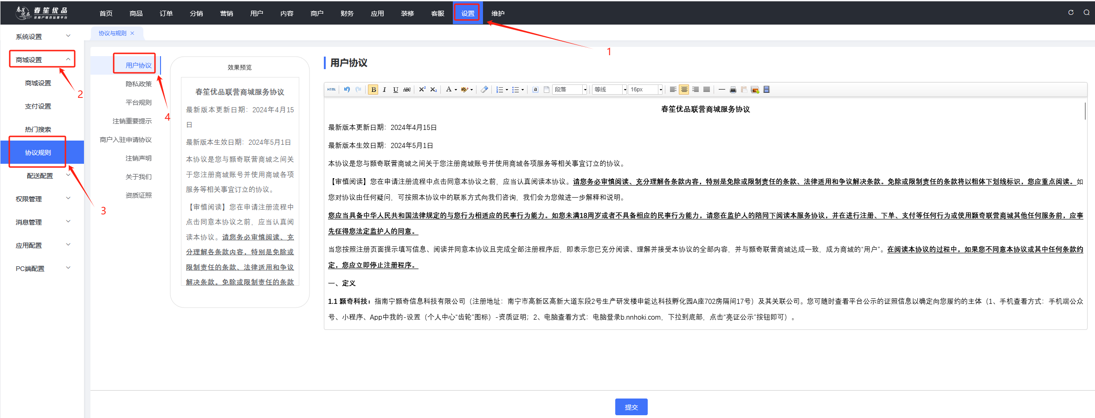Submit the form with 提交 button
The image size is (1095, 418).
[x=631, y=407]
